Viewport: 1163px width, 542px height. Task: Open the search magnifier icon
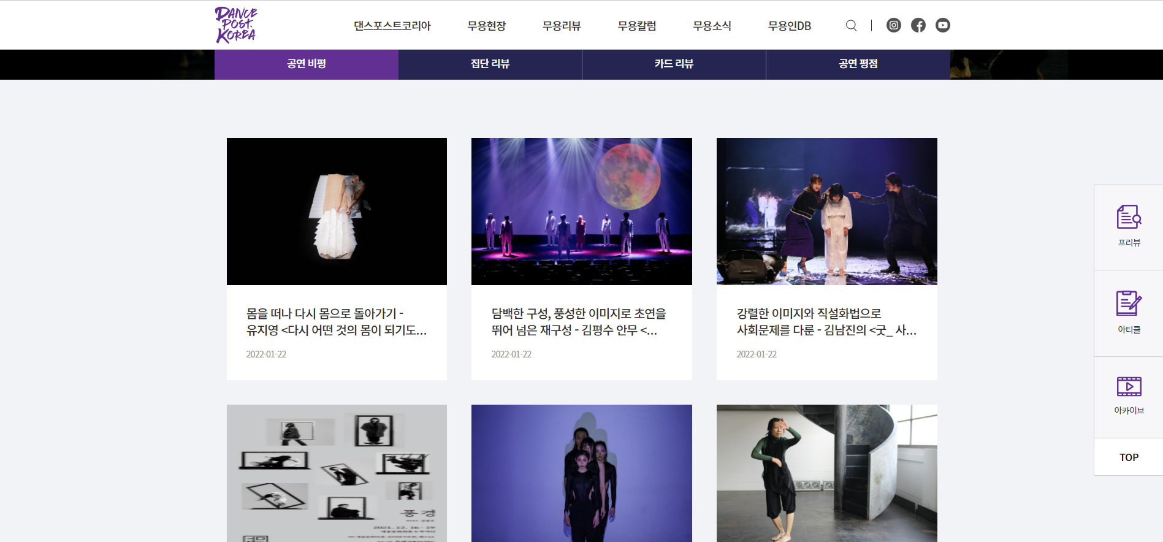pyautogui.click(x=851, y=25)
